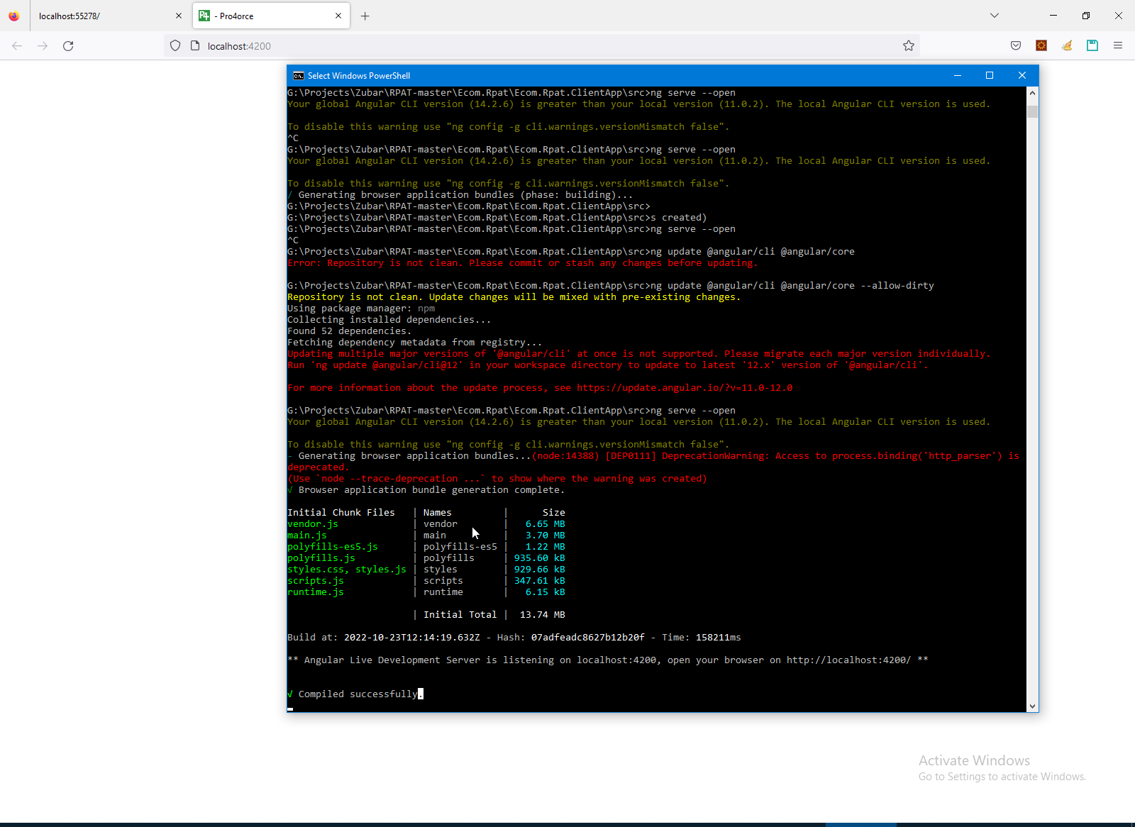Minimize the Firefox browser window
This screenshot has height=827, width=1135.
click(1053, 16)
